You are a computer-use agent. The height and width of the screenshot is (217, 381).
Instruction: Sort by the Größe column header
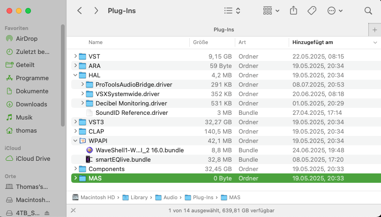point(201,42)
